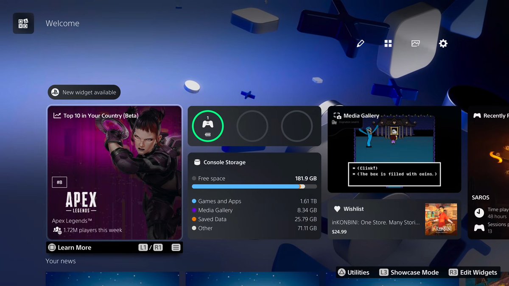
Task: Select the second empty controller slot
Action: click(252, 126)
